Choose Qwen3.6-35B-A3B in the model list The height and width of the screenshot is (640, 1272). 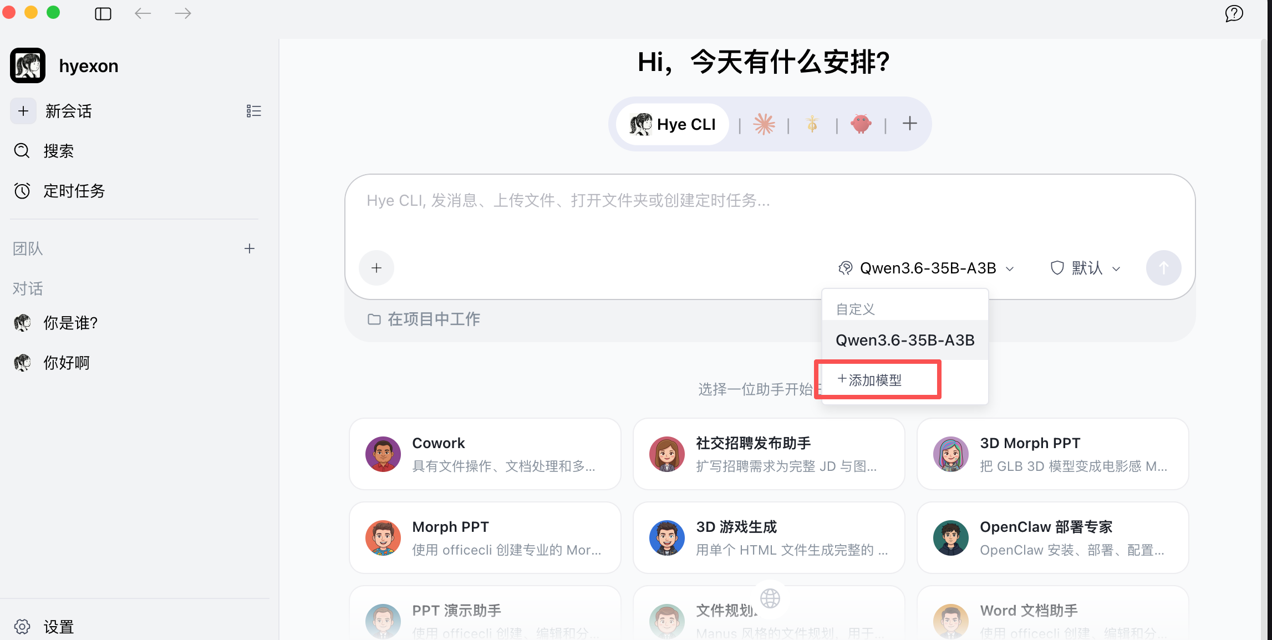[905, 340]
